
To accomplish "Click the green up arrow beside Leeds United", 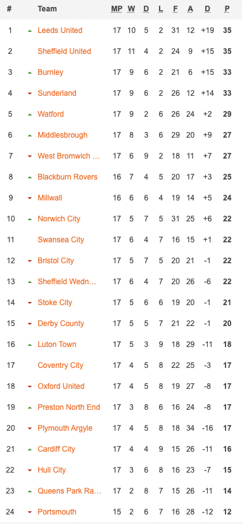I will coord(30,30).
